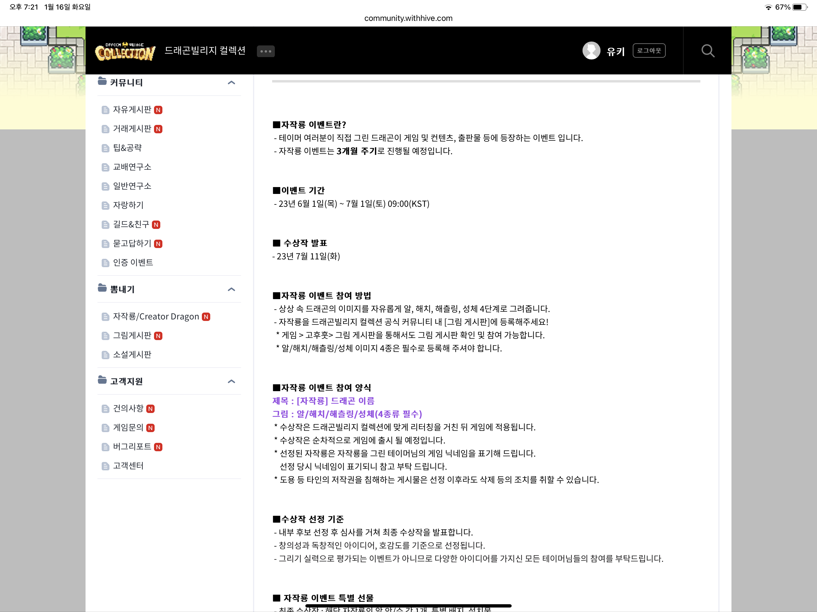Collapse the 커뮤니티 section chevron
The width and height of the screenshot is (817, 612).
coord(231,83)
